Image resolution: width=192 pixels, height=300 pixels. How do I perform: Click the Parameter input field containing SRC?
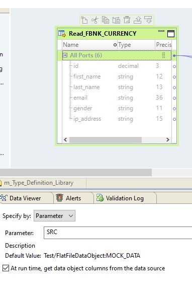pyautogui.click(x=118, y=233)
